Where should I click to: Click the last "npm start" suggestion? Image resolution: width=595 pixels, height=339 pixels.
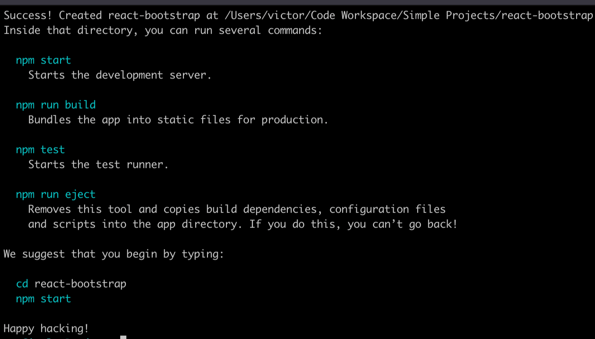[x=43, y=299]
